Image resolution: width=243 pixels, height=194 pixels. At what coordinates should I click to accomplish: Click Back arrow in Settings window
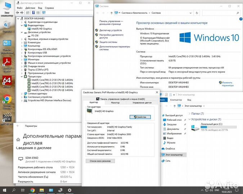coord(18,126)
